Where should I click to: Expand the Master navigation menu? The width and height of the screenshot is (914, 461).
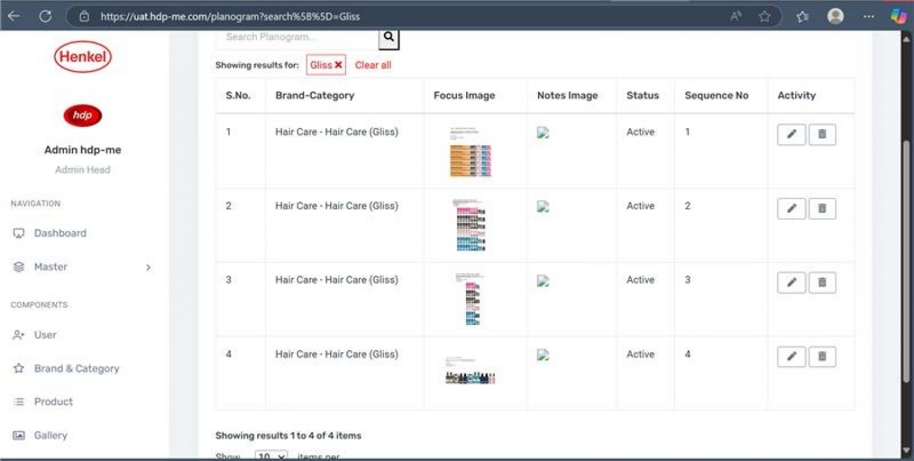tap(82, 267)
